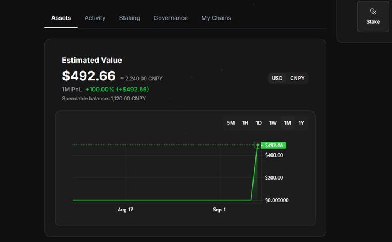Image resolution: width=392 pixels, height=242 pixels.
Task: Switch to the Activity tab
Action: pyautogui.click(x=95, y=18)
